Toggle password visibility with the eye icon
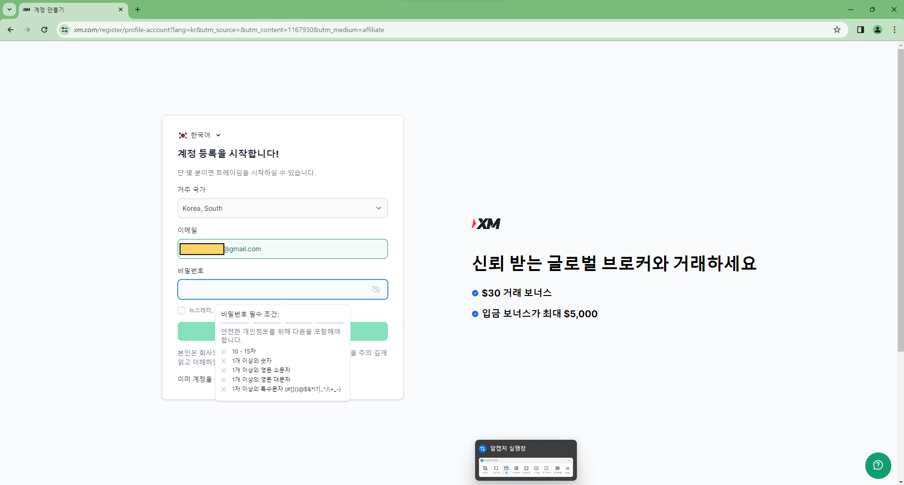The image size is (904, 485). [x=376, y=289]
